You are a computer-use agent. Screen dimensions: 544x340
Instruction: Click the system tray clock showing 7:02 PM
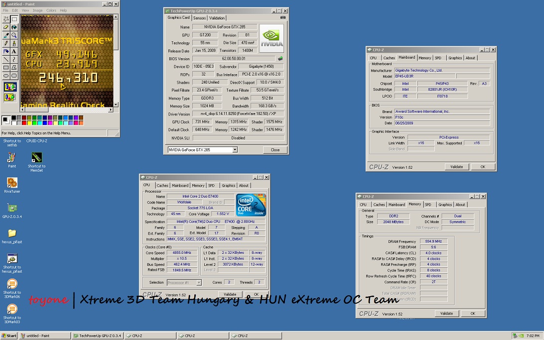[533, 336]
